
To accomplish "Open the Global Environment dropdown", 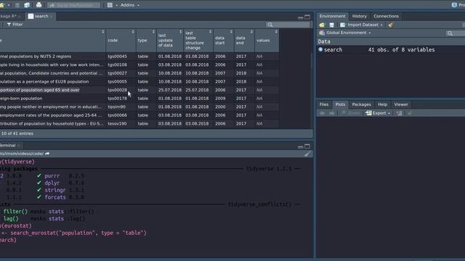I will (x=345, y=33).
